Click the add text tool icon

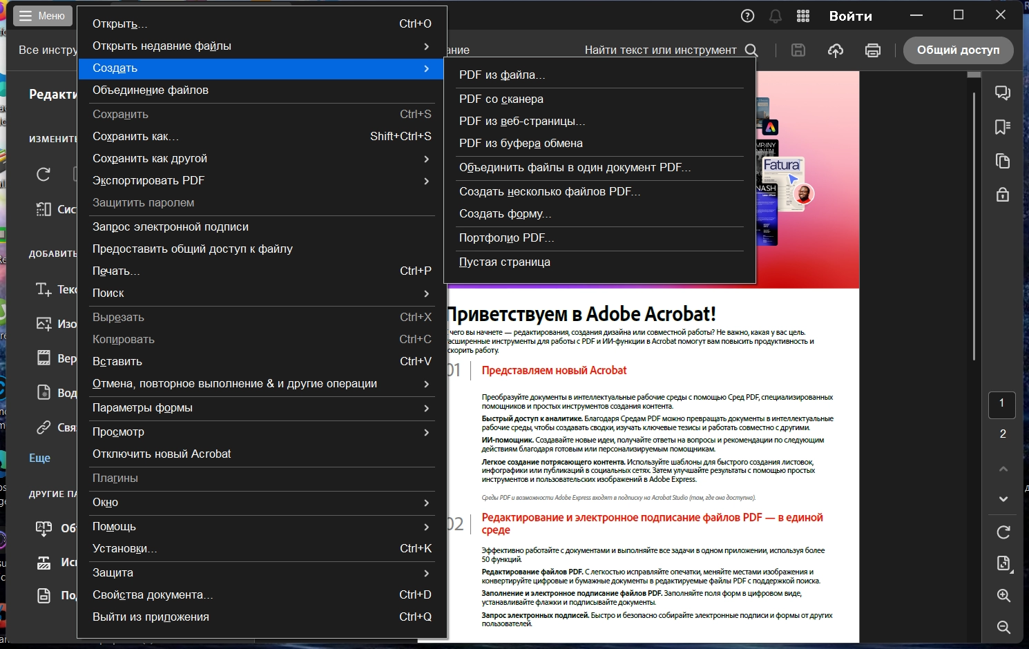tap(44, 289)
